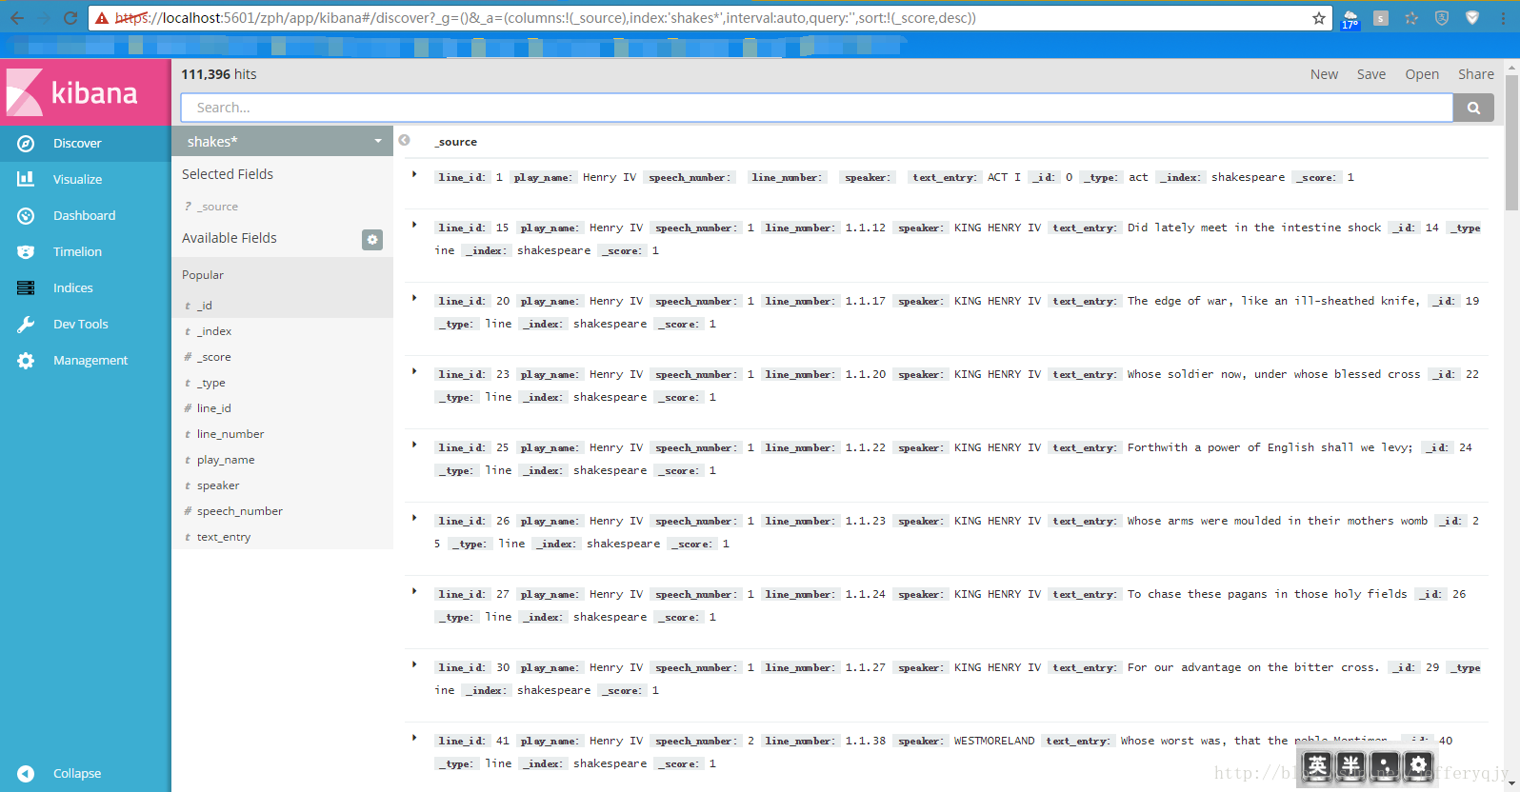Click Save in the top menu
Screen dimensions: 1520x792
point(1371,74)
